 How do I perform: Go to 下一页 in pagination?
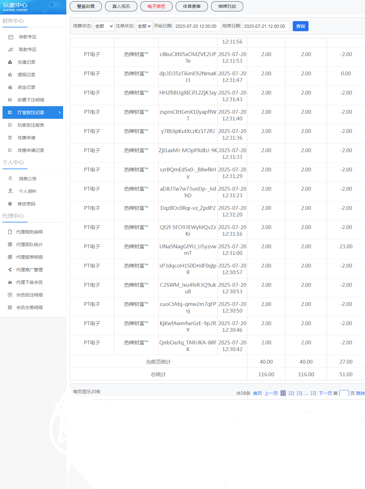tap(325, 393)
